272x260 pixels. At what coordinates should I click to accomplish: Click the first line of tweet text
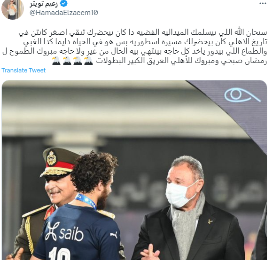click(x=143, y=32)
